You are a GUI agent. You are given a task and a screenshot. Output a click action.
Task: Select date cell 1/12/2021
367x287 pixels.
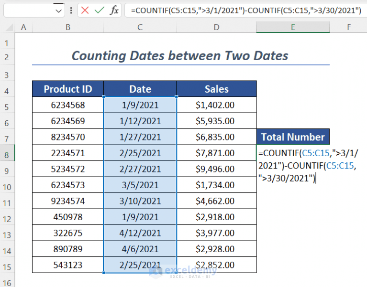[140, 121]
